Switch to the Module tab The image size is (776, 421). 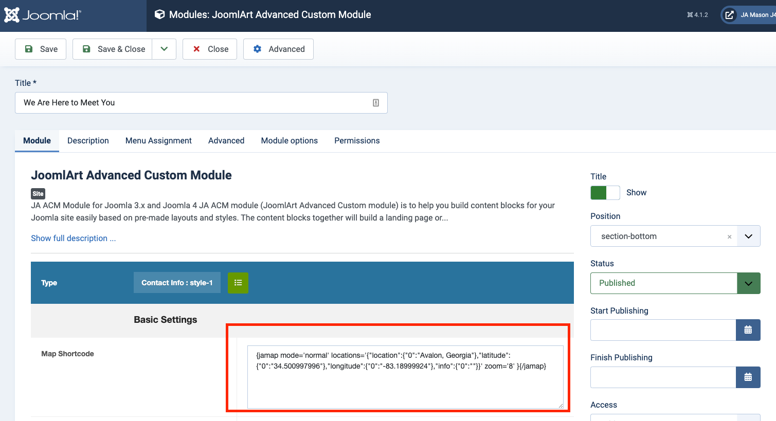[37, 141]
